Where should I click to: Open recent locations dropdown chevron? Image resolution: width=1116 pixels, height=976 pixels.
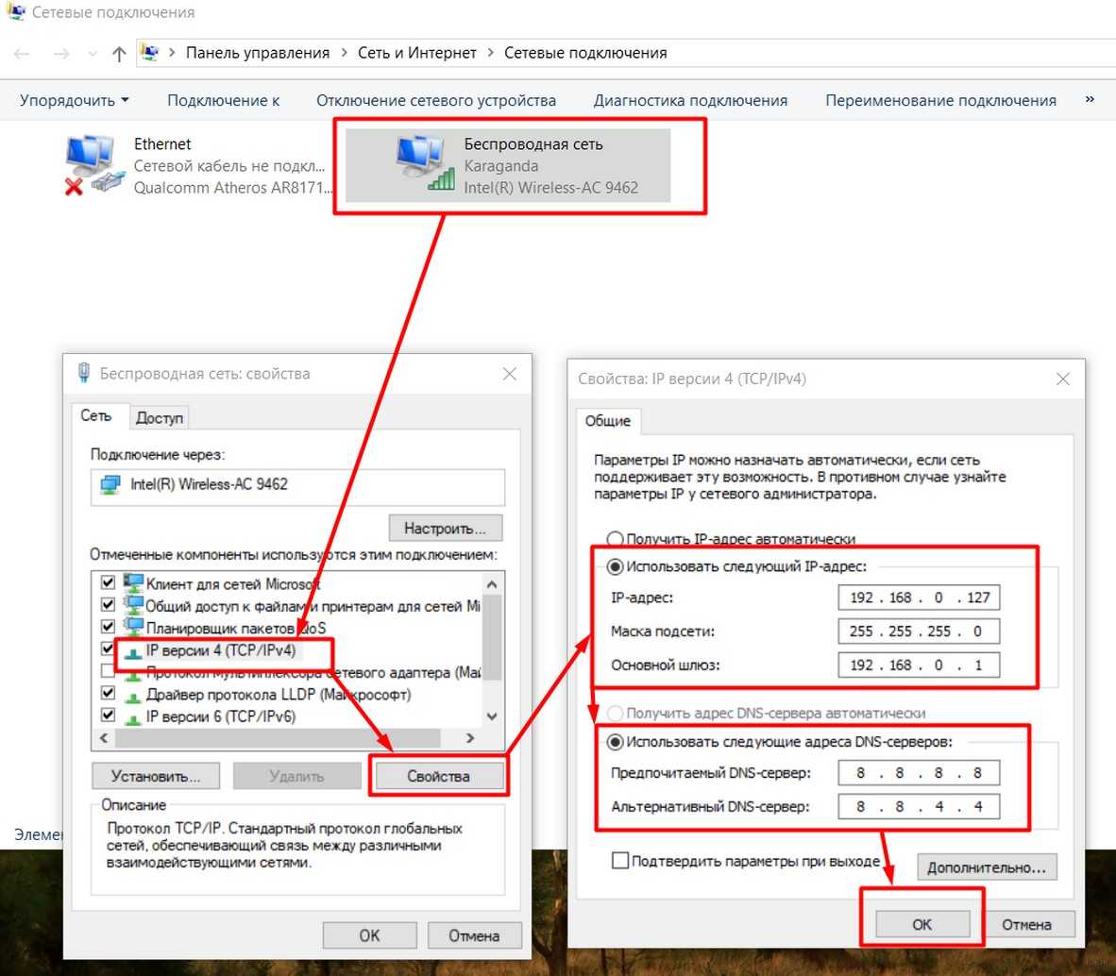pyautogui.click(x=92, y=54)
